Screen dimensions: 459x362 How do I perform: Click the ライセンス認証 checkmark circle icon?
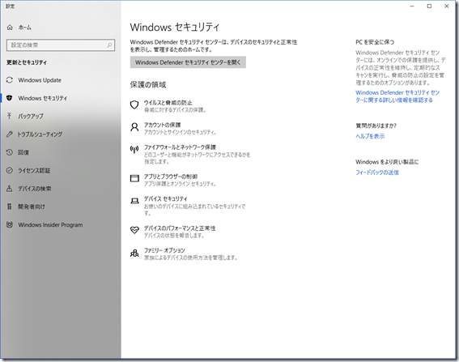(10, 170)
